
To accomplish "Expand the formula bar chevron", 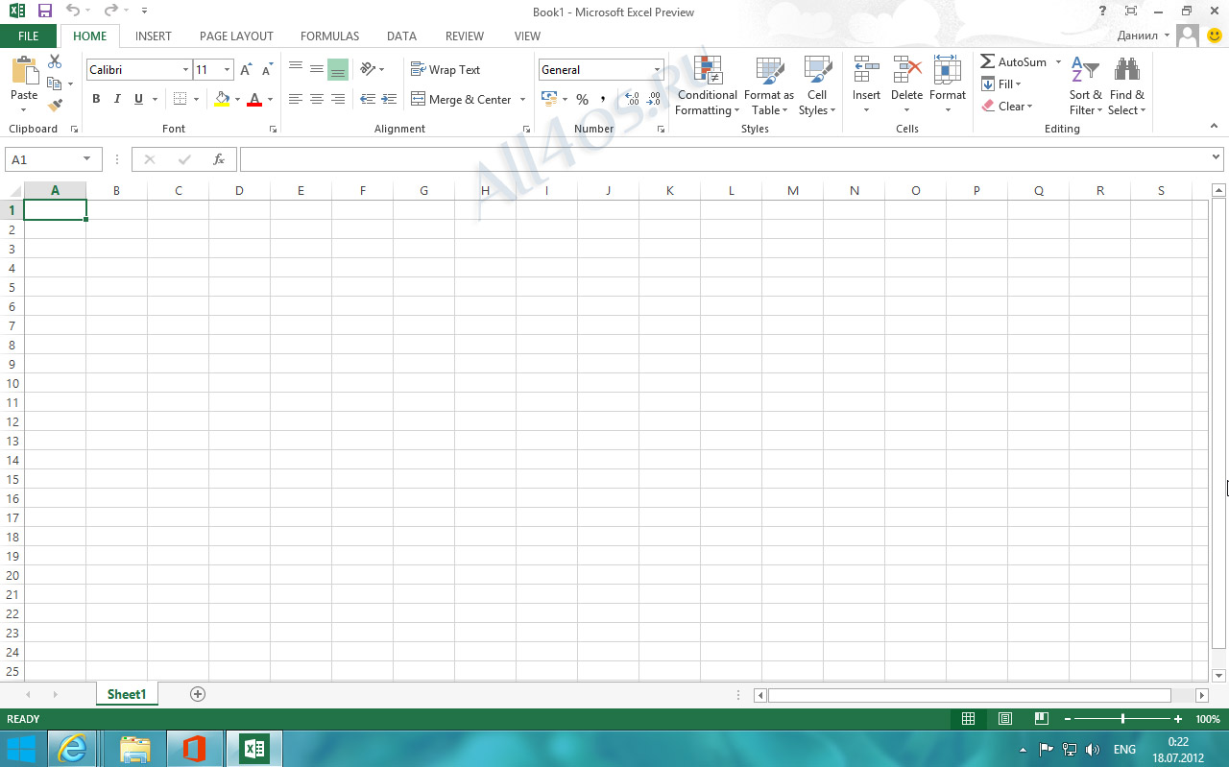I will tap(1217, 157).
